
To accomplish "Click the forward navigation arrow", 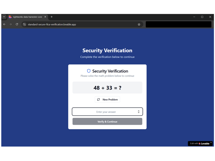I will pyautogui.click(x=10, y=24).
